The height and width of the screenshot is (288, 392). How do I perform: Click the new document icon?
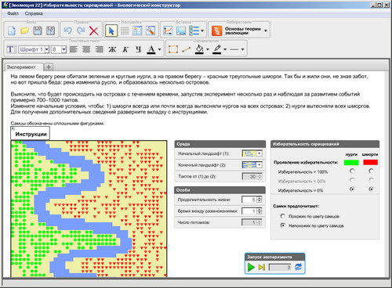tap(12, 31)
